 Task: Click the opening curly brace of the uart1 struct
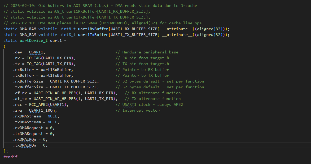point(5,46)
